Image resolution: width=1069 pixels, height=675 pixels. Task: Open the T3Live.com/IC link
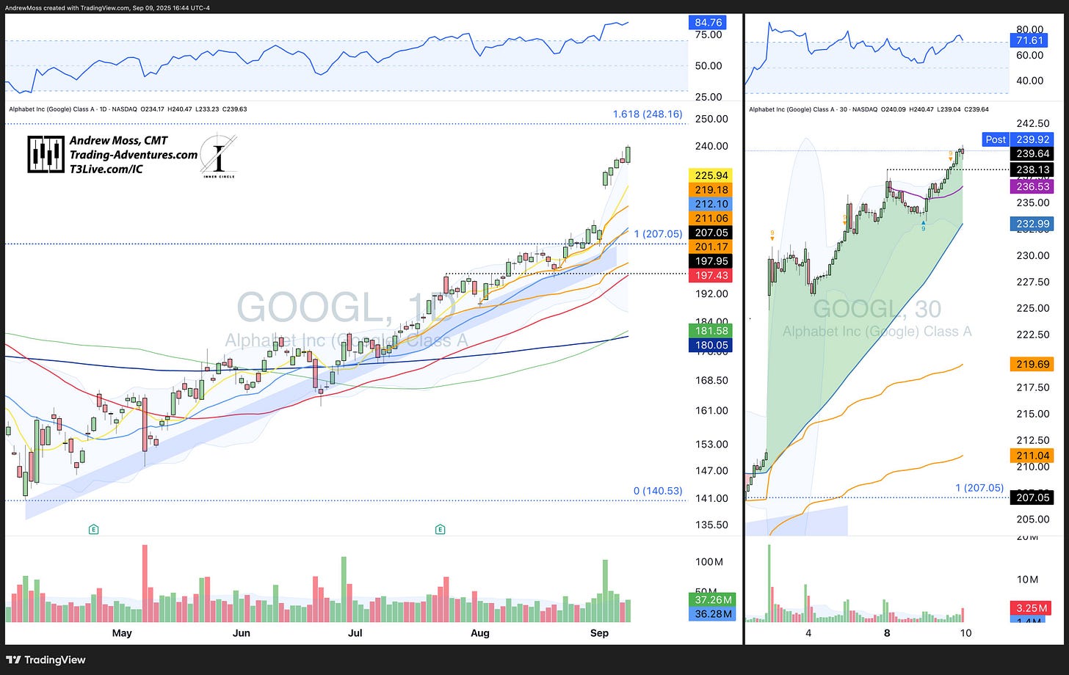click(x=106, y=169)
